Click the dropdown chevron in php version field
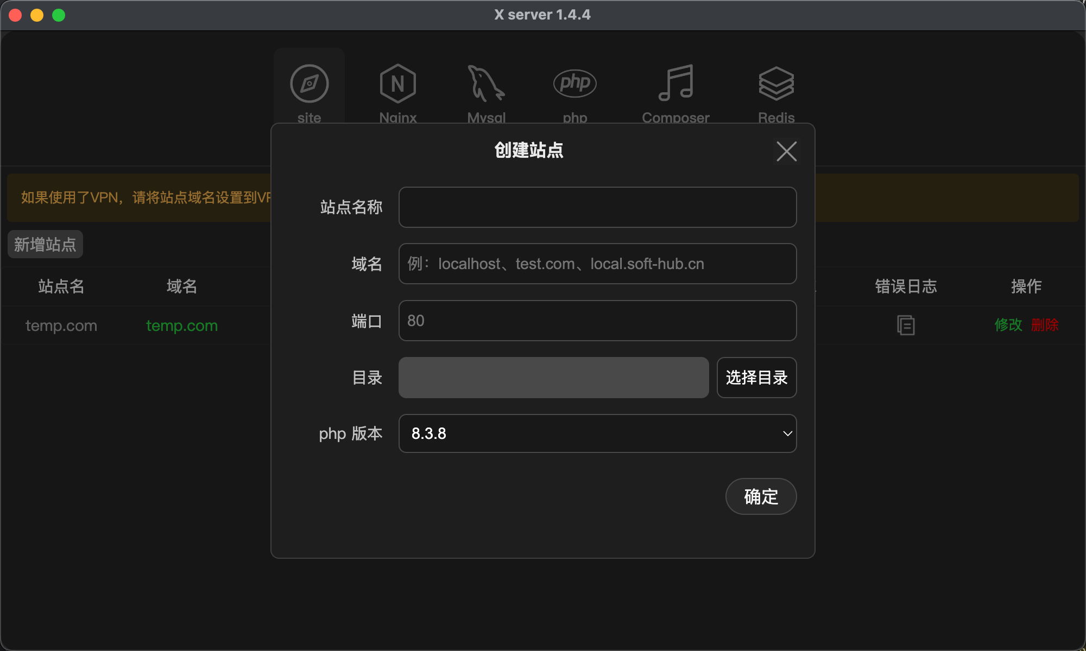 point(787,433)
